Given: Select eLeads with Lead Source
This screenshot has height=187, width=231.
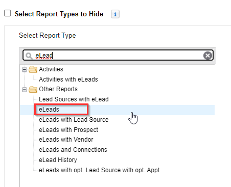Looking at the screenshot, I should tap(74, 120).
